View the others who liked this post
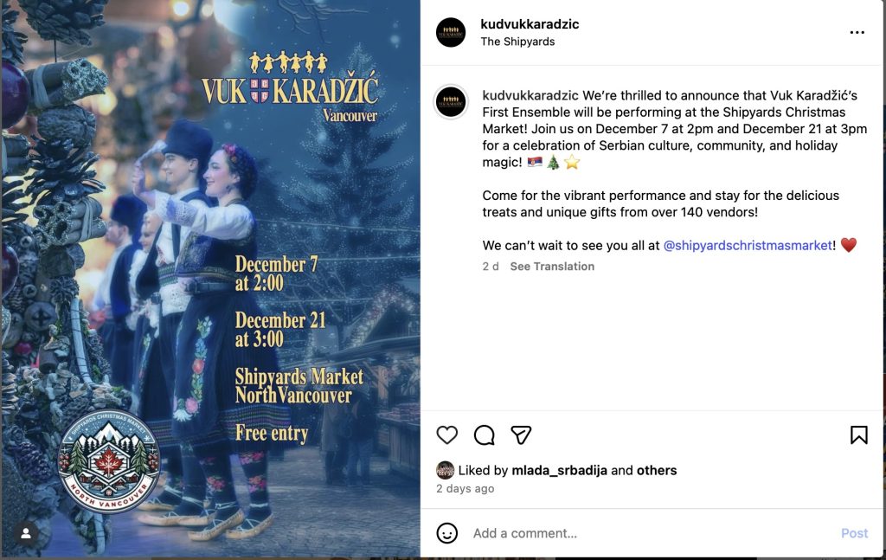886x560 pixels. point(657,470)
